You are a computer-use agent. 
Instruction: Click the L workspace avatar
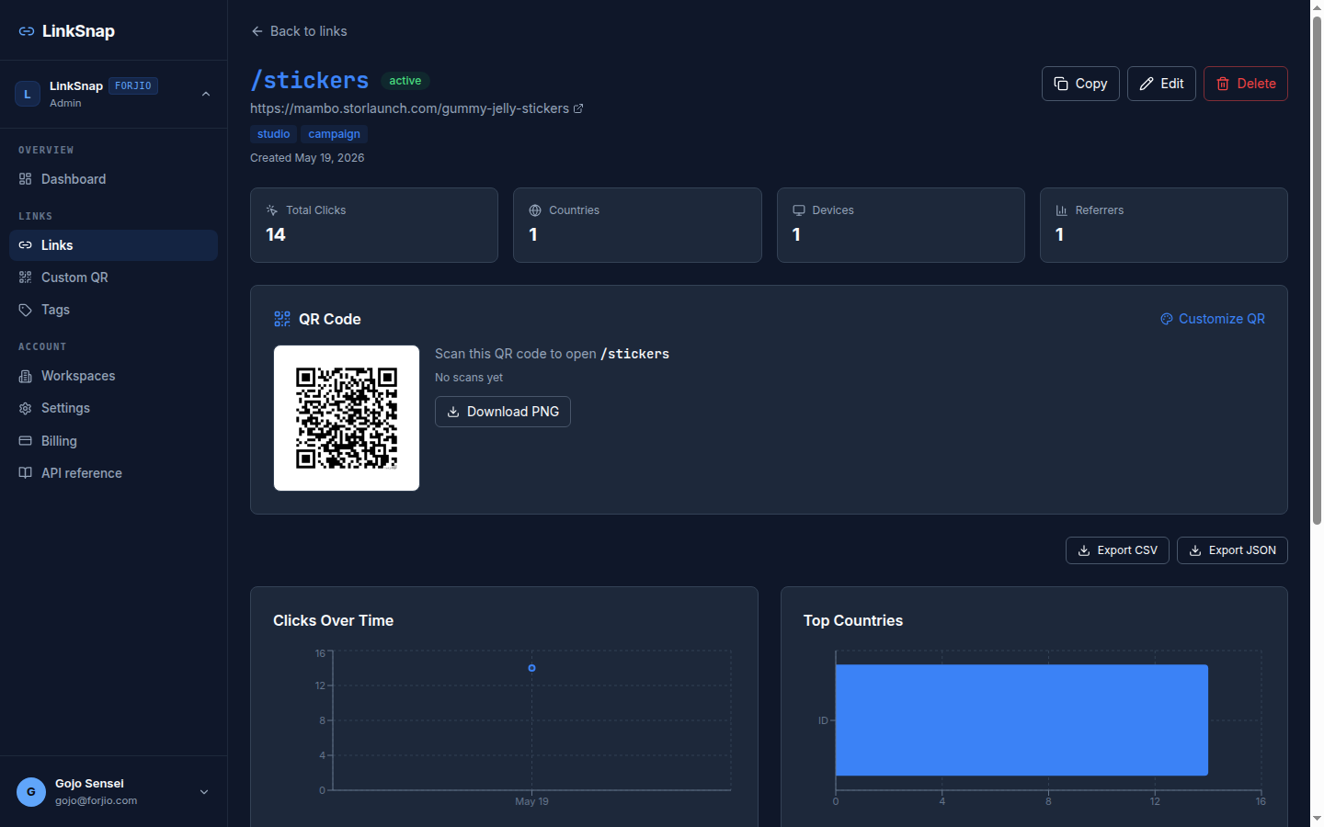(28, 94)
